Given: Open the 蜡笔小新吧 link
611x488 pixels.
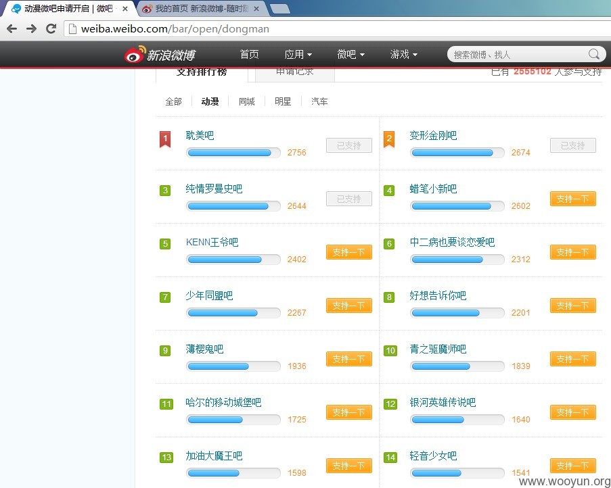Looking at the screenshot, I should 433,189.
